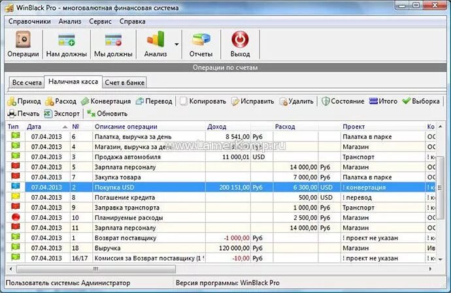Screen dimensions: 451x293
Task: Switch to Счет в банке tab
Action: tap(125, 83)
